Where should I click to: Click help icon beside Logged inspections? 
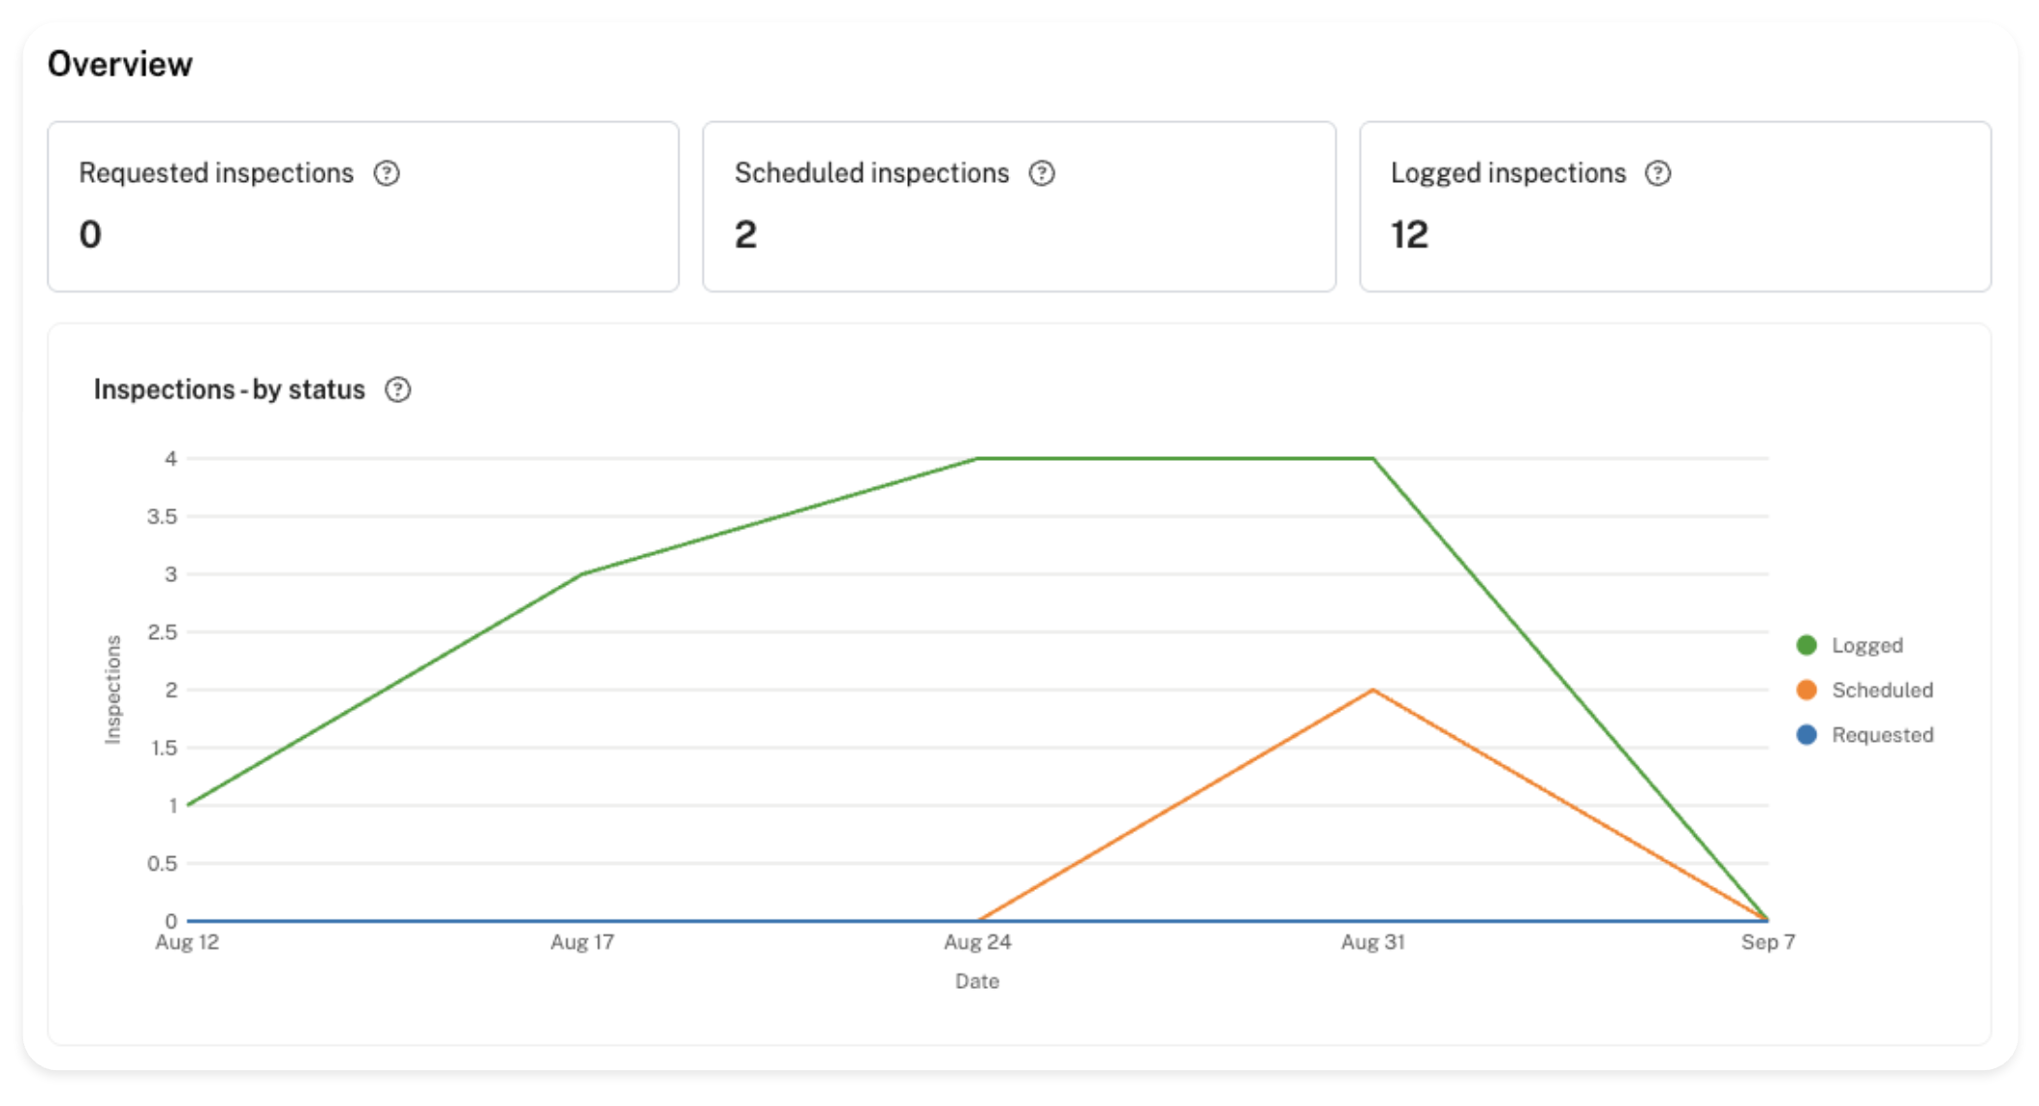tap(1658, 173)
